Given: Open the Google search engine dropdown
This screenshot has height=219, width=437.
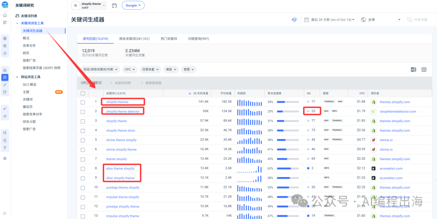Looking at the screenshot, I should point(133,5).
